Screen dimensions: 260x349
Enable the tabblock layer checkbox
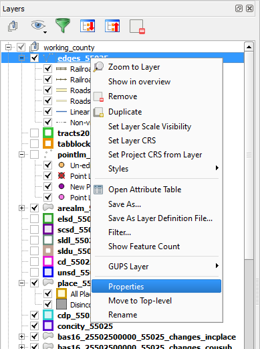tap(34, 143)
